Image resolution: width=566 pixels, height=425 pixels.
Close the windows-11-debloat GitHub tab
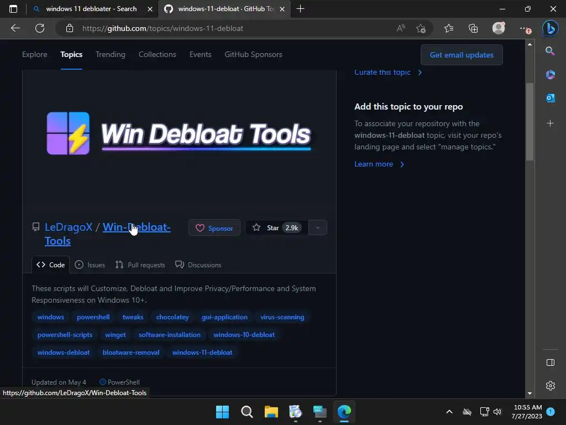click(x=282, y=9)
